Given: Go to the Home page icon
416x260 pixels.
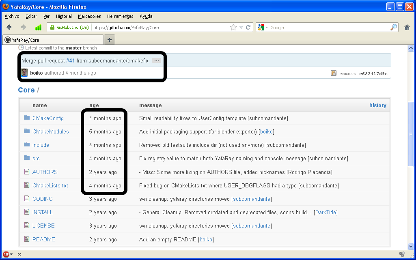Looking at the screenshot, I should pos(407,27).
